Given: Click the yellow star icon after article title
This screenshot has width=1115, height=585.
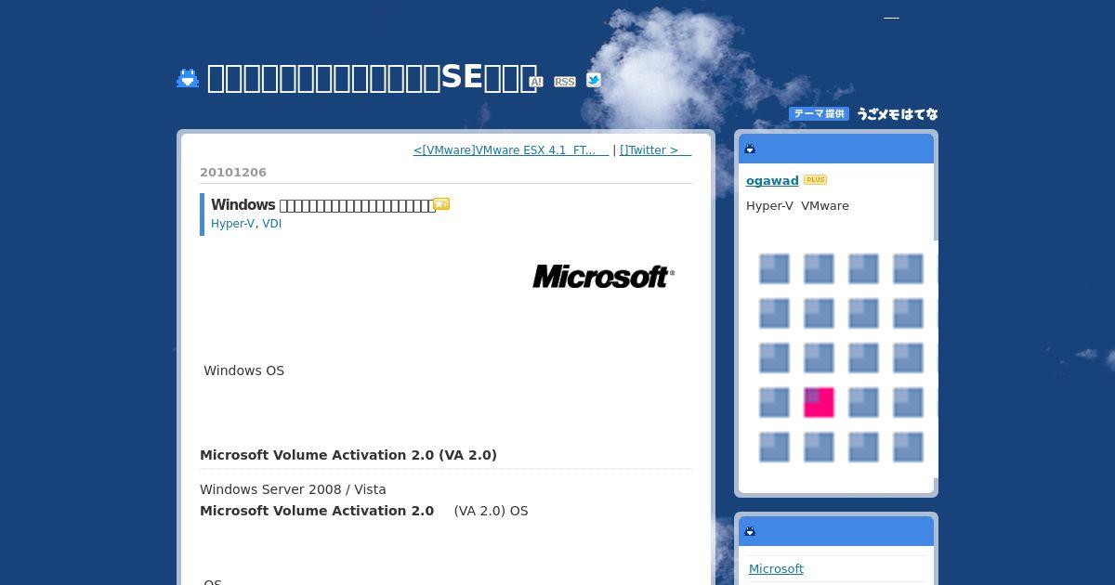Looking at the screenshot, I should [x=441, y=204].
